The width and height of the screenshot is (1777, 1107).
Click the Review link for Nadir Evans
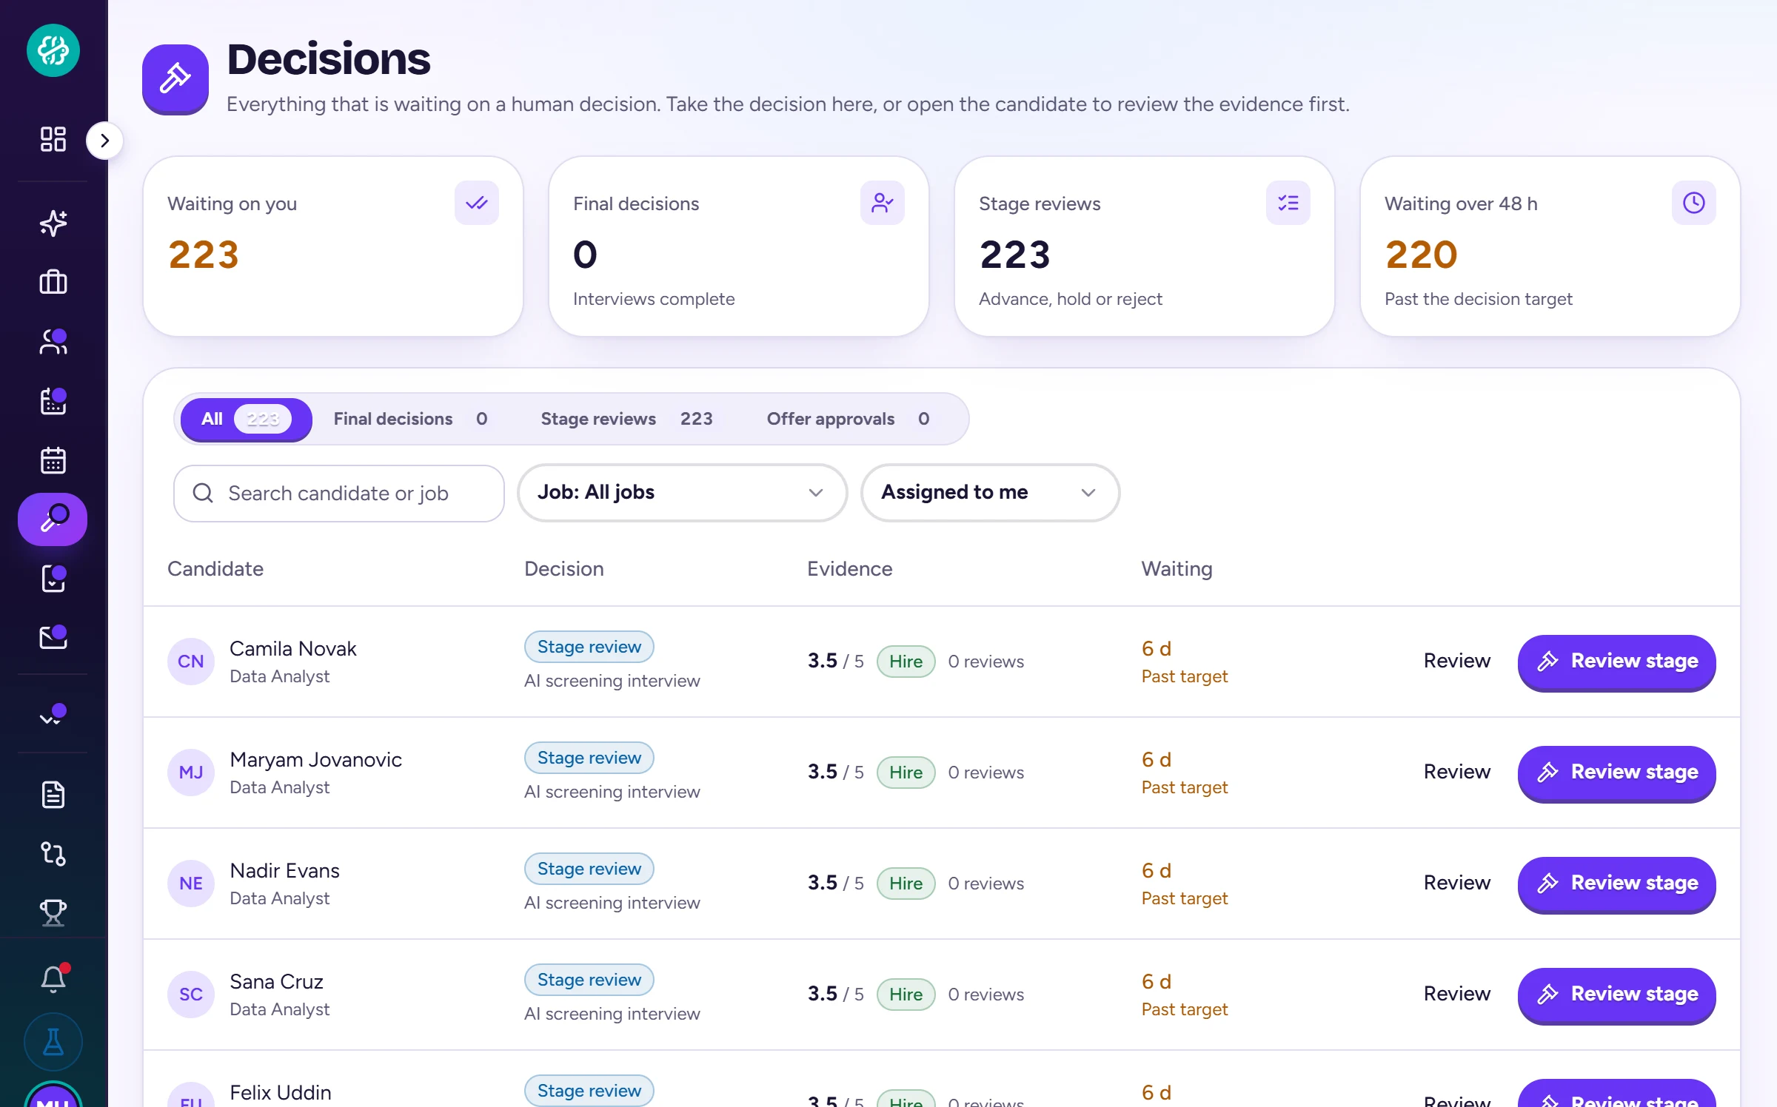click(x=1456, y=883)
